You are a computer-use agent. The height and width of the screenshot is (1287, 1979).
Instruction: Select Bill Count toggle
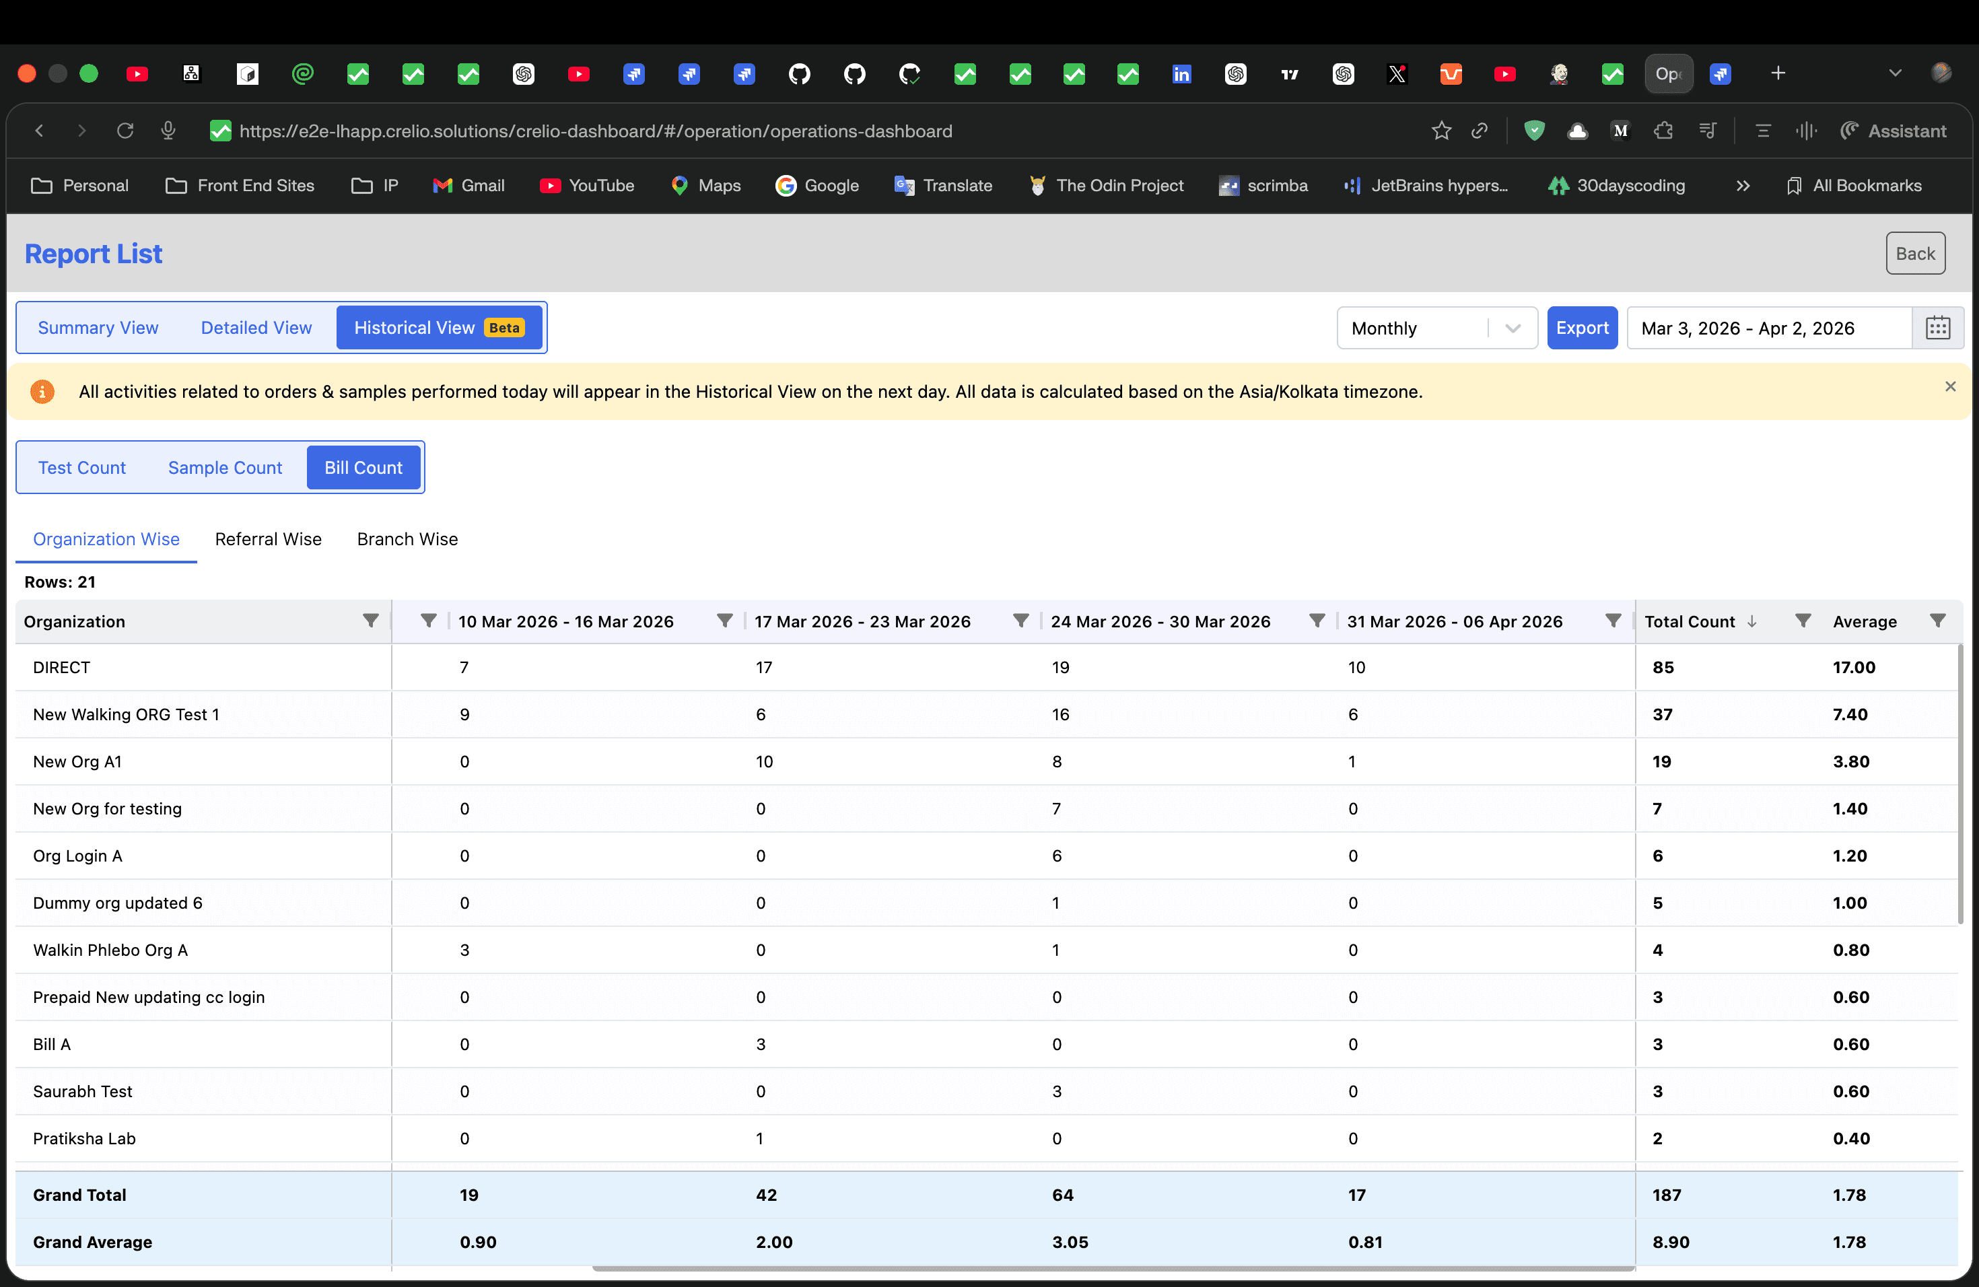363,467
